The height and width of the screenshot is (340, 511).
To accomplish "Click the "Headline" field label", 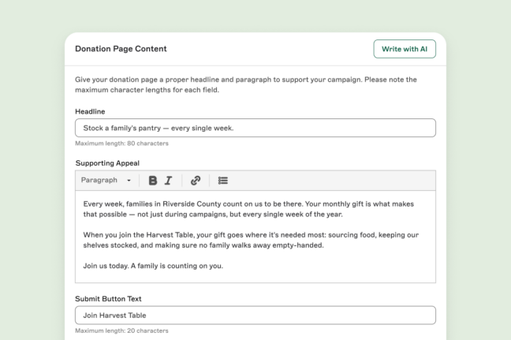I will (x=90, y=111).
